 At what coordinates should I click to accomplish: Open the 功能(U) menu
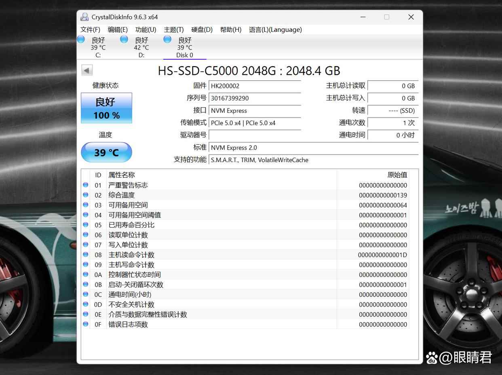coord(146,29)
